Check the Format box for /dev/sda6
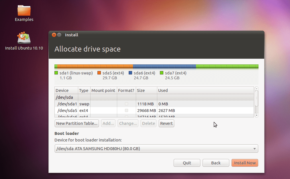Viewport: 290px width, 179px height. (x=126, y=116)
